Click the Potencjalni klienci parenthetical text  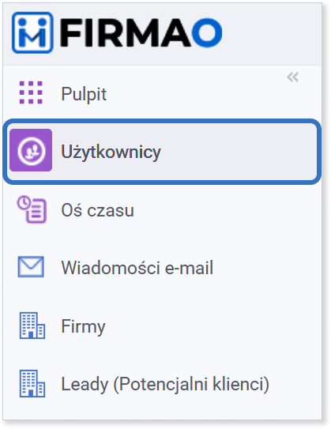(x=191, y=385)
